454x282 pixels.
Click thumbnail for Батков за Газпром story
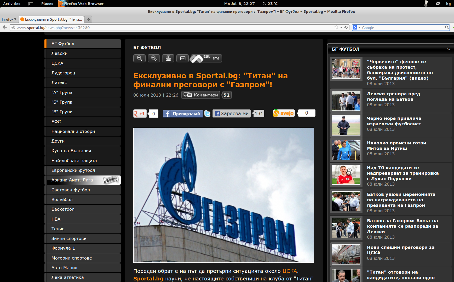(346, 228)
